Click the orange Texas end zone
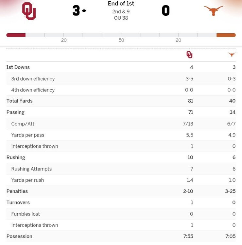Screen dimensions: 242x245 226,35
